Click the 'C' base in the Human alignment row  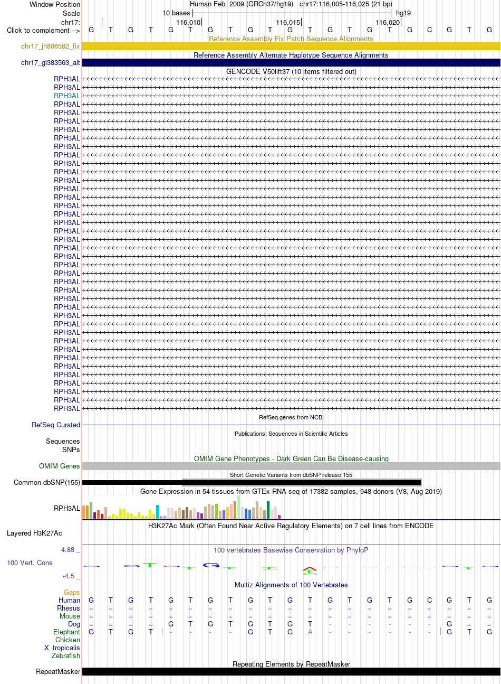430,600
